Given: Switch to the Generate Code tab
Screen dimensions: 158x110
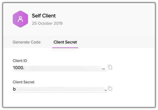Looking at the screenshot, I should coord(27,42).
